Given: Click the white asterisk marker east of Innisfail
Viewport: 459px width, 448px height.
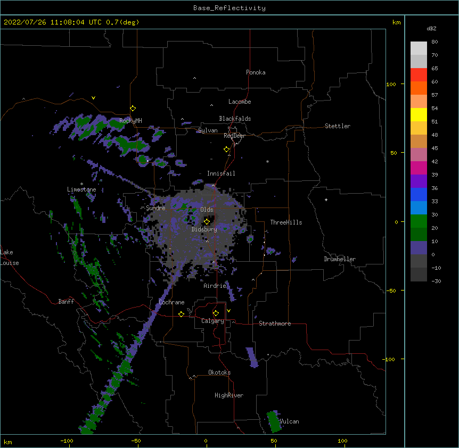Looking at the screenshot, I should pyautogui.click(x=267, y=161).
